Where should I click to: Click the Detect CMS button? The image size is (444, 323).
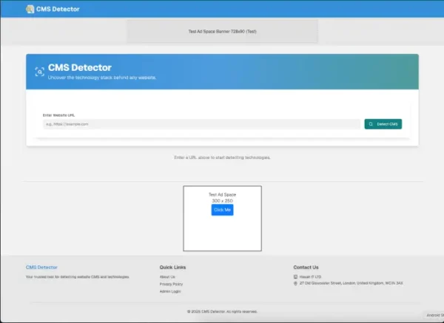point(383,124)
